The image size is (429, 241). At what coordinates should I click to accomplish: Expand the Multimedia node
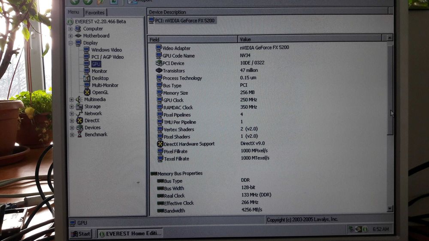(x=71, y=100)
